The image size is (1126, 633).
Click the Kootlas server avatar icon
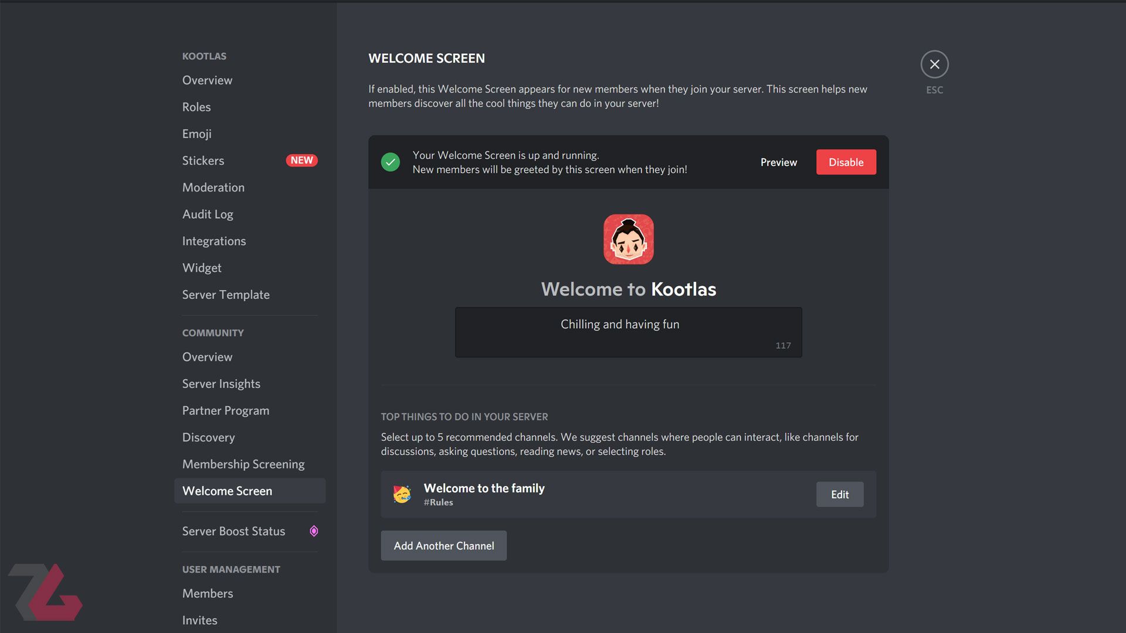[629, 239]
